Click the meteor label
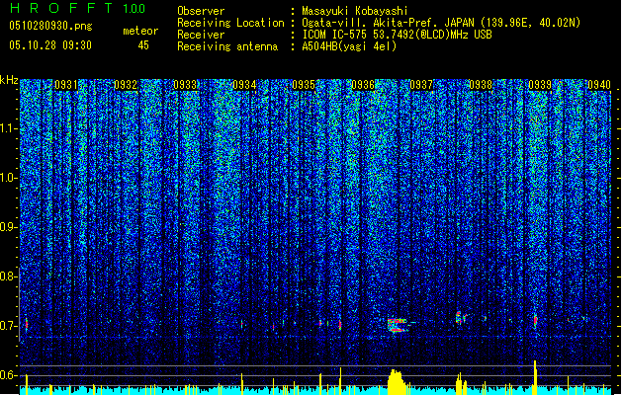Screen dimensions: 622x395 [140, 31]
